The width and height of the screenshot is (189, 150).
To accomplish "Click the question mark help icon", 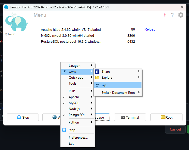I will (x=172, y=15).
